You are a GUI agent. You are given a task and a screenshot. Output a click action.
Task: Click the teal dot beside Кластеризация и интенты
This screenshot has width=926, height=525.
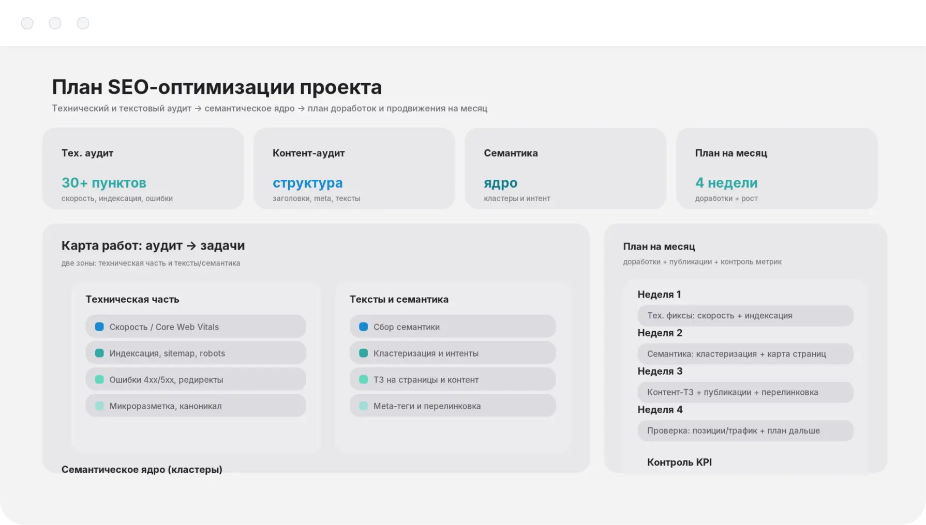point(364,353)
